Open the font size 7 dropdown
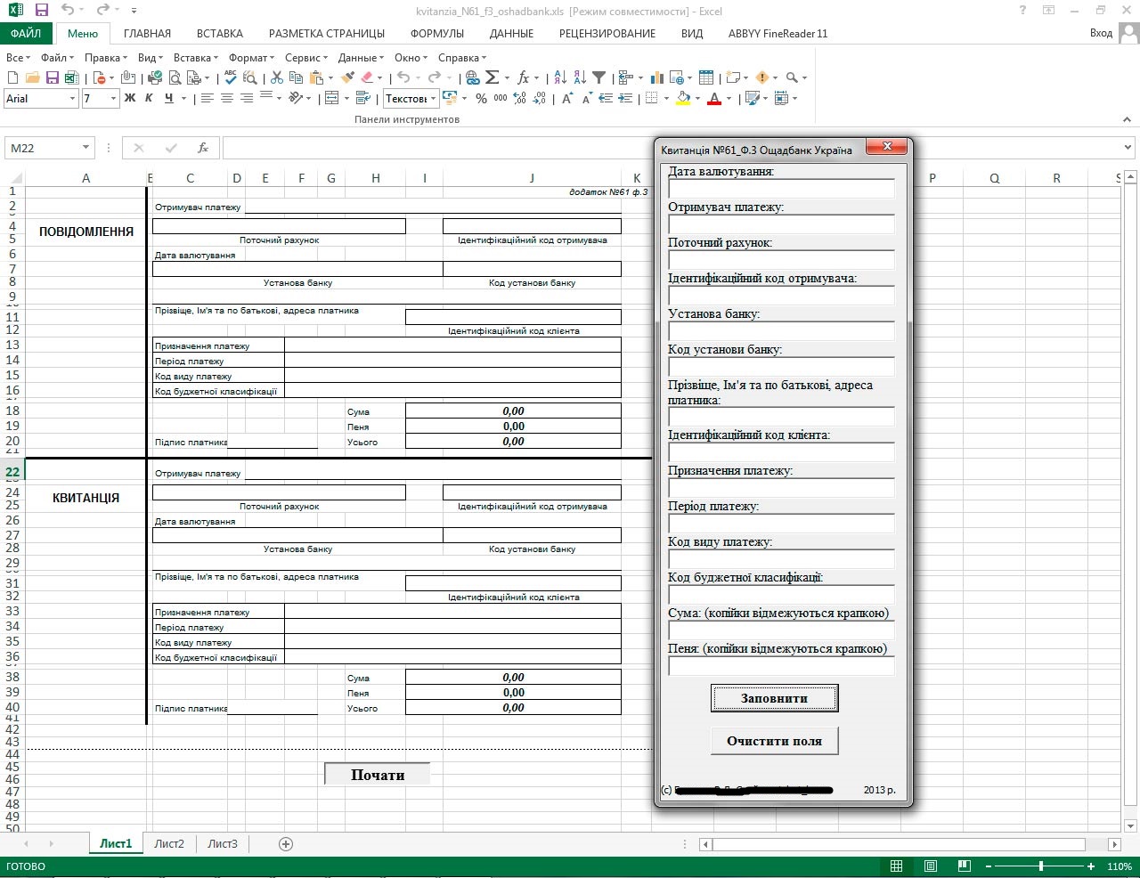Screen dimensions: 1140x878 coord(113,99)
